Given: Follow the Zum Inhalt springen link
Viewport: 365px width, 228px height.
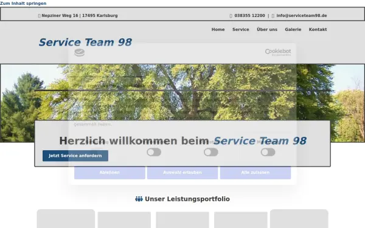Looking at the screenshot, I should pos(23,3).
